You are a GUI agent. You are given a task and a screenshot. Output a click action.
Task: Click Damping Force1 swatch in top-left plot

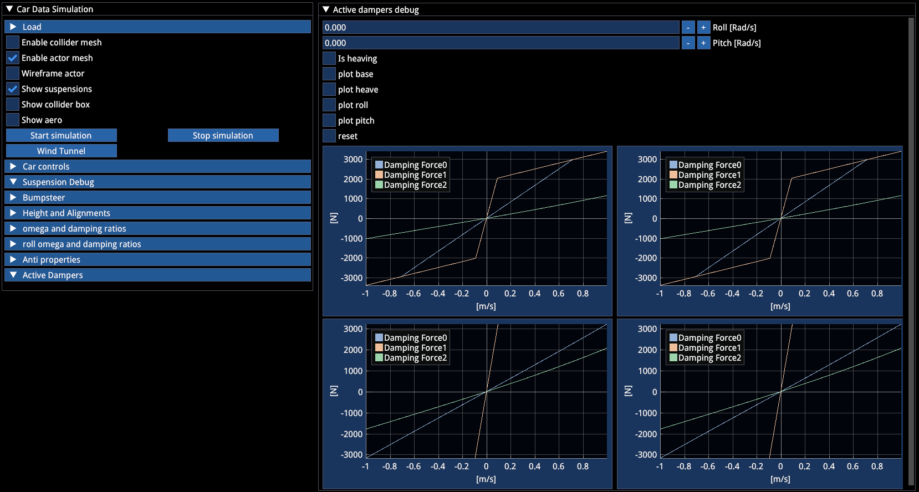[379, 175]
